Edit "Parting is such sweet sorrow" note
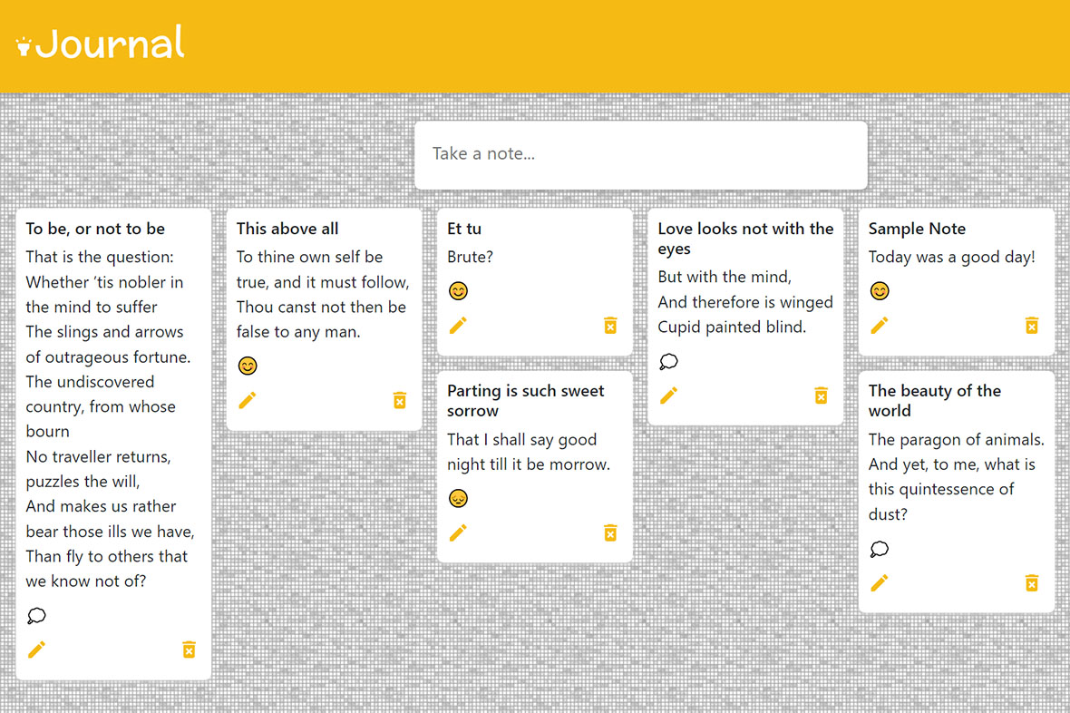The width and height of the screenshot is (1070, 713). coord(458,532)
